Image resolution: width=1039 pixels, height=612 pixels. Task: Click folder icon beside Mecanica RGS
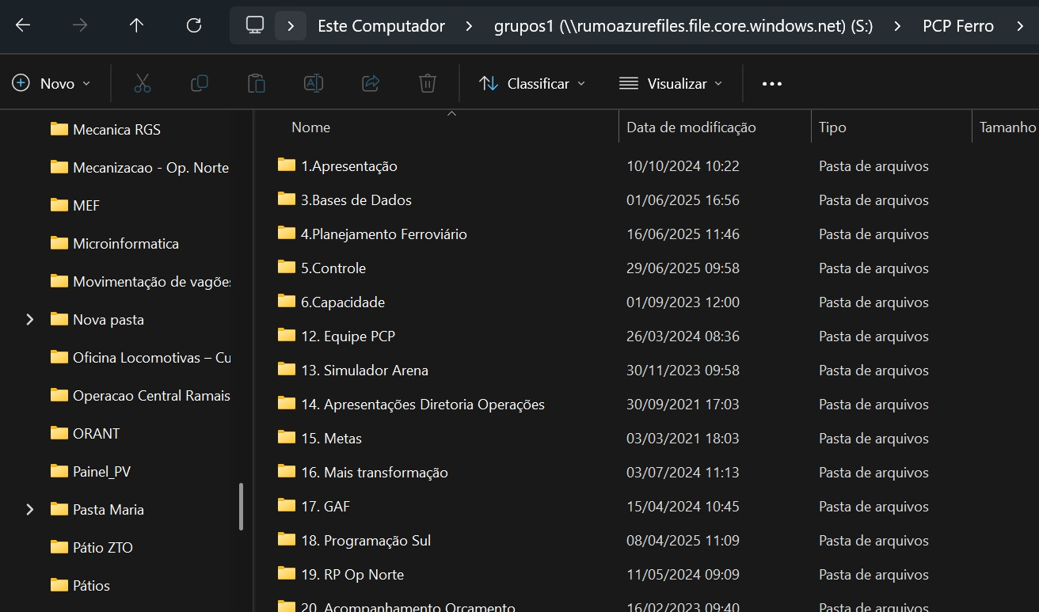pyautogui.click(x=59, y=129)
